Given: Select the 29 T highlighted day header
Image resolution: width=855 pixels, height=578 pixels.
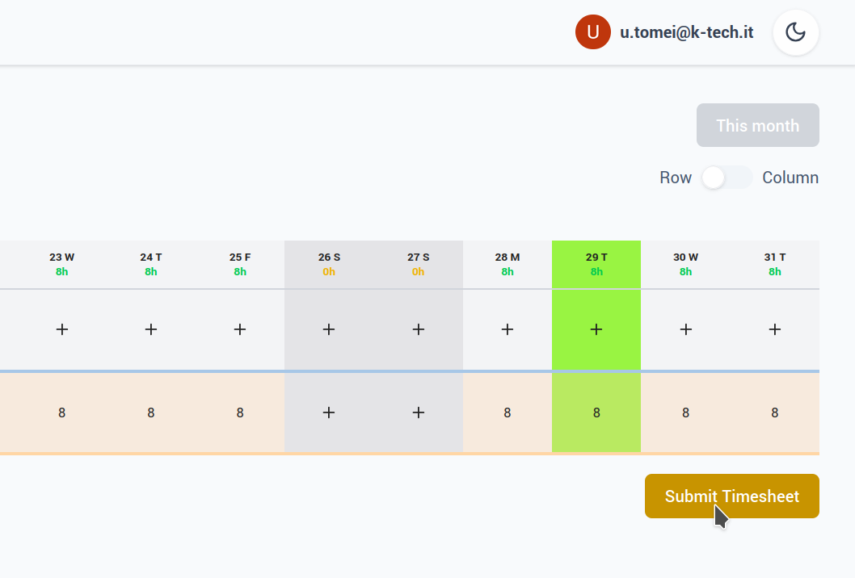Looking at the screenshot, I should point(596,264).
